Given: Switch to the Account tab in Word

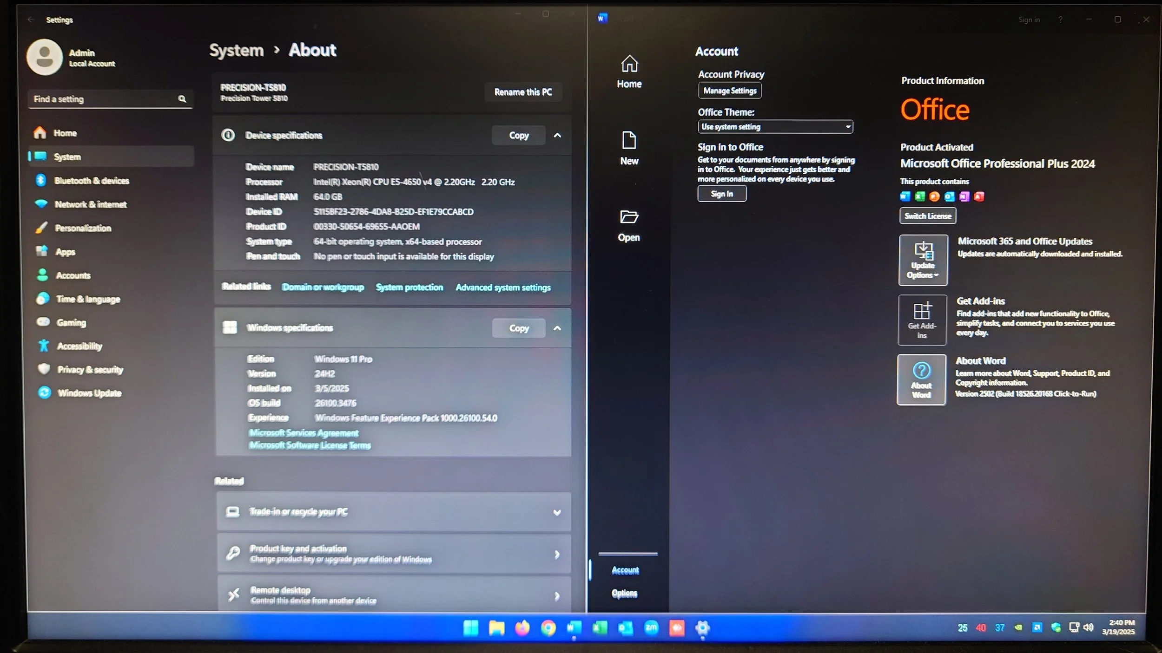Looking at the screenshot, I should (625, 570).
